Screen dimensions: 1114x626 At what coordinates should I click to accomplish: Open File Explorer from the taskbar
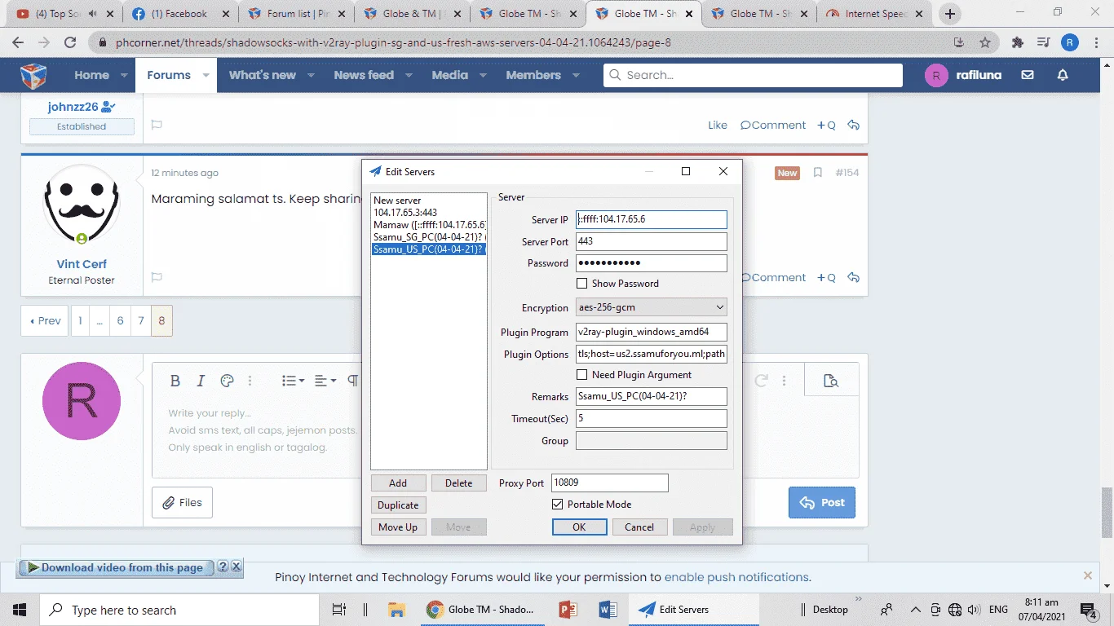tap(396, 610)
